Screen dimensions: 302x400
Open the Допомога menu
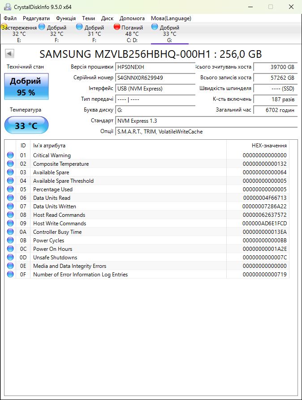[132, 18]
